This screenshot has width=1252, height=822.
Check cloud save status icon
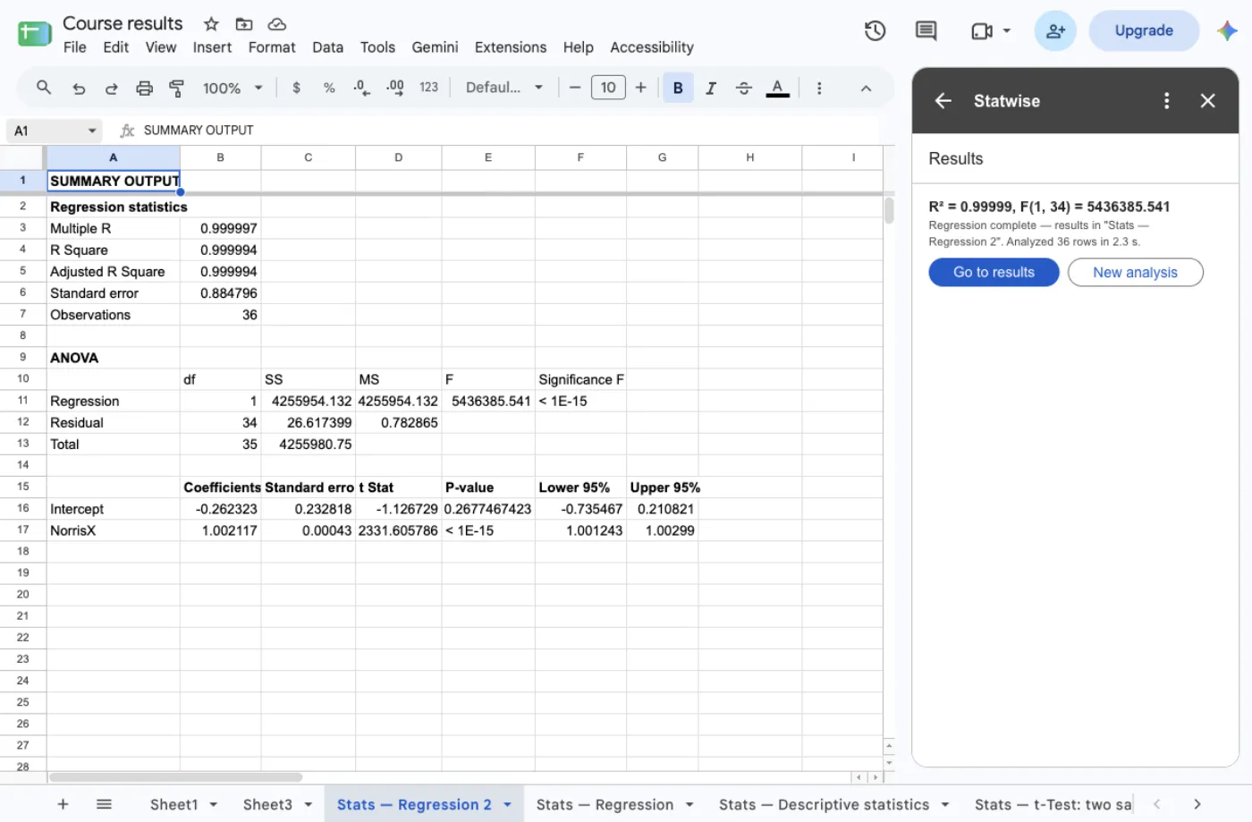pyautogui.click(x=277, y=24)
